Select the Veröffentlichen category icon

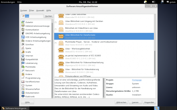point(23,82)
